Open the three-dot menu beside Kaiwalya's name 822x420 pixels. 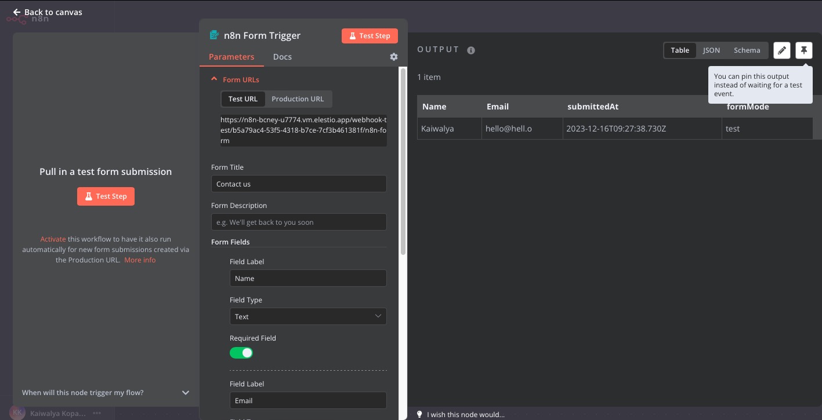point(96,413)
